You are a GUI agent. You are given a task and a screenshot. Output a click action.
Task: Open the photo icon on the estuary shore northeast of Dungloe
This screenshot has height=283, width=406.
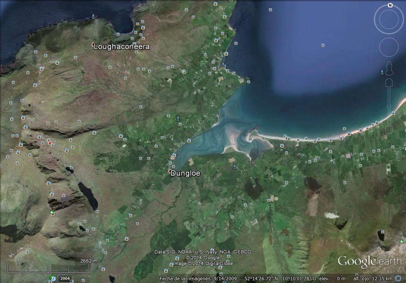189,140
